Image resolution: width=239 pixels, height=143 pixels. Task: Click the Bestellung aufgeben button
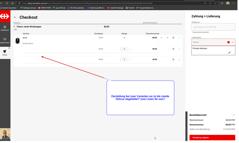point(212,138)
